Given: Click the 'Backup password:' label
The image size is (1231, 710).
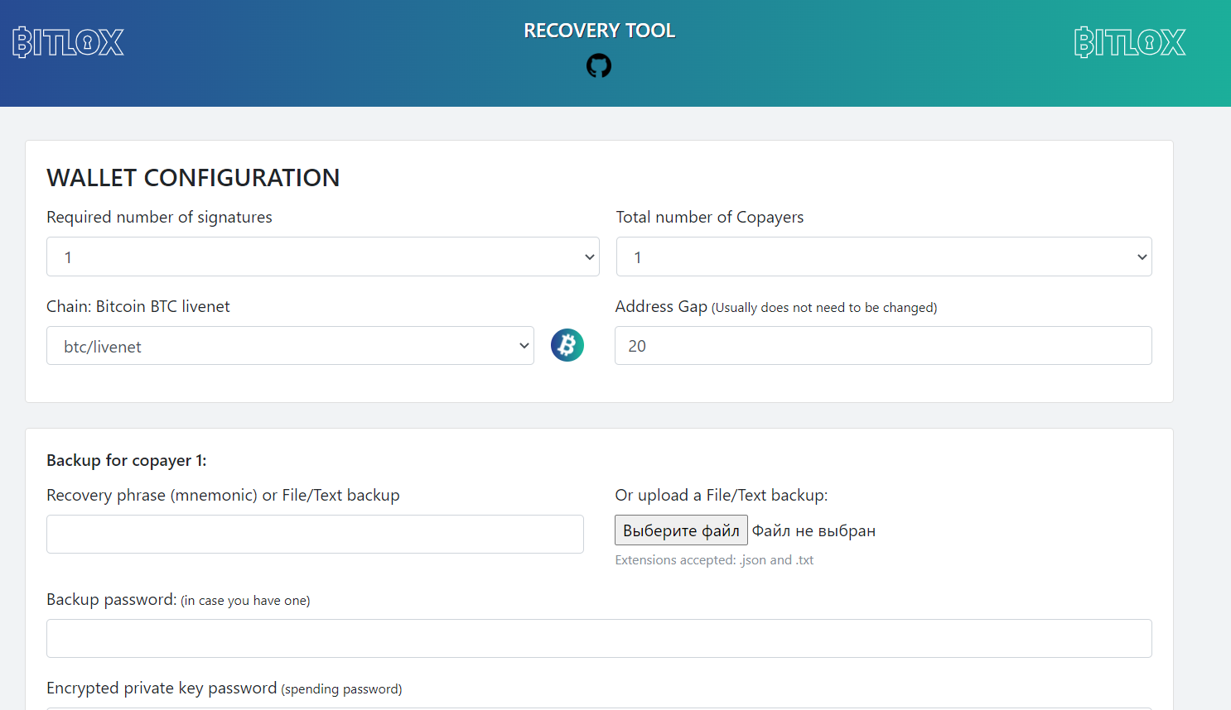Looking at the screenshot, I should tap(112, 600).
